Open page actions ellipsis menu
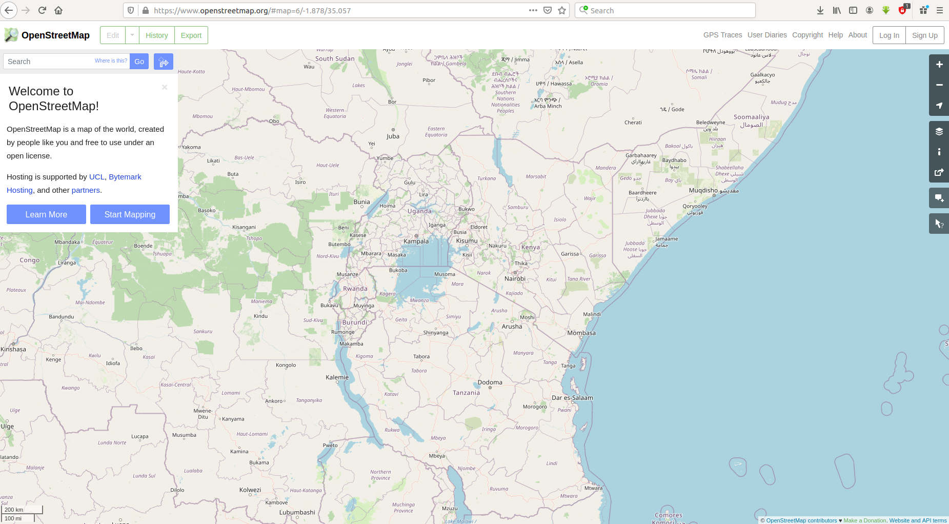This screenshot has height=524, width=949. click(x=533, y=10)
